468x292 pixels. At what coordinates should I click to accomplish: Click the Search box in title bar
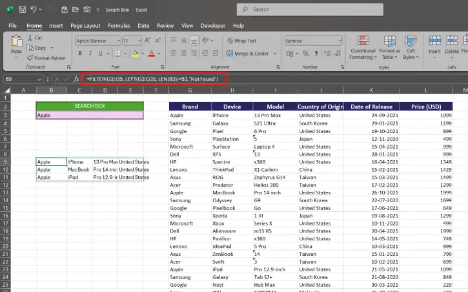310,10
